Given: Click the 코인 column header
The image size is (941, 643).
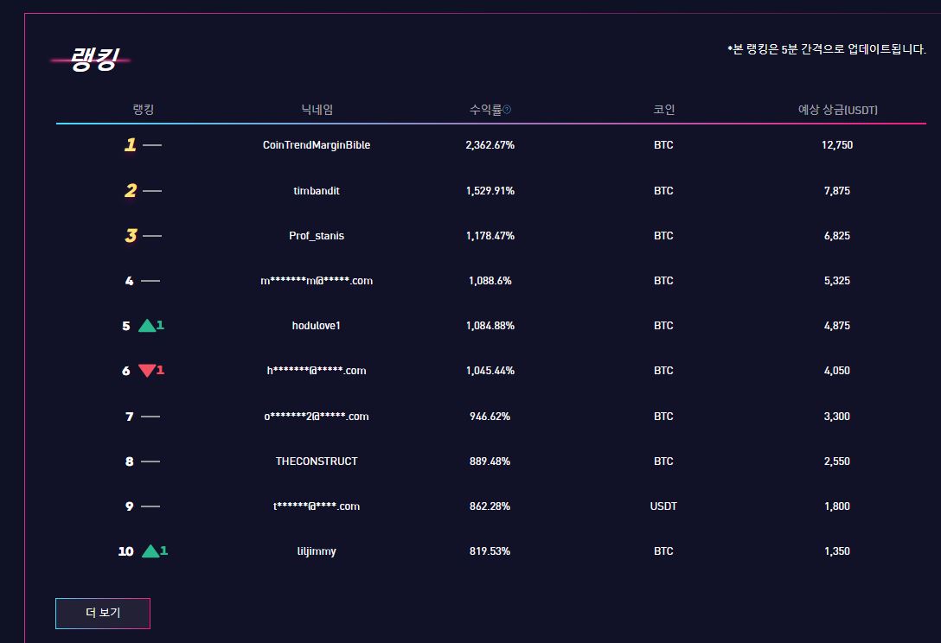Looking at the screenshot, I should point(663,110).
